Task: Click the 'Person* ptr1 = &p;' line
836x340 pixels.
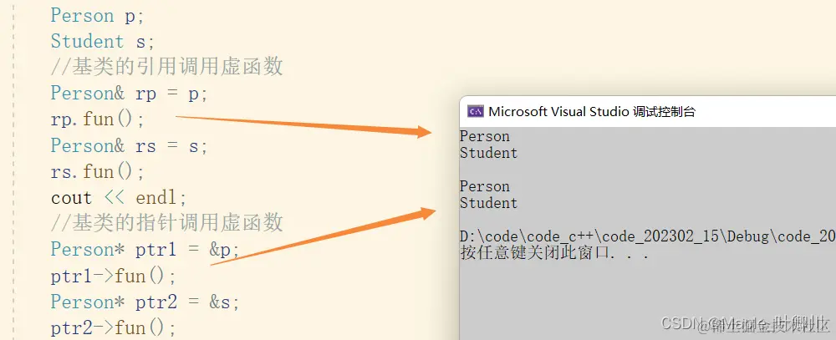Action: (x=145, y=250)
